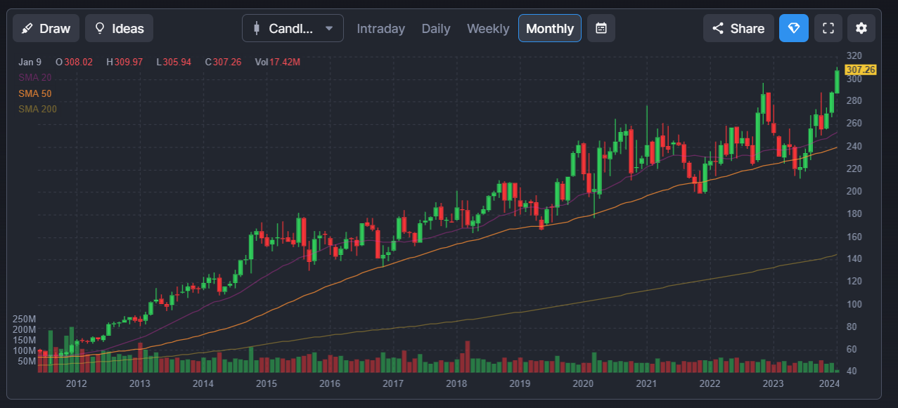Viewport: 898px width, 408px height.
Task: Open chart settings gear
Action: click(861, 28)
